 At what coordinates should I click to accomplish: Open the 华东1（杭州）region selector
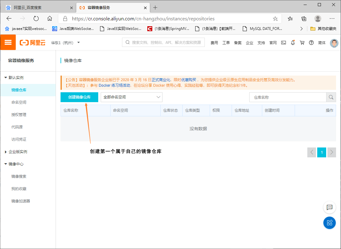65,43
